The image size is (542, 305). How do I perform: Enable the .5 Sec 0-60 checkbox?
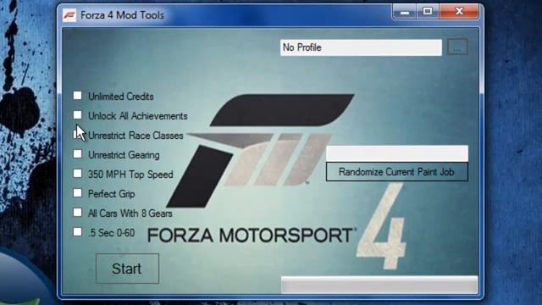(77, 231)
